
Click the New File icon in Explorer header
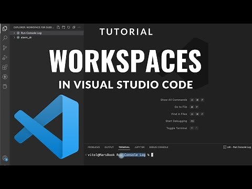point(58,27)
